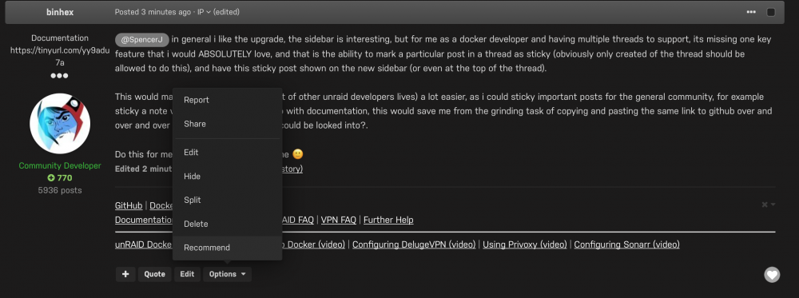799x298 pixels.
Task: Open the VPN FAQ link
Action: [338, 220]
